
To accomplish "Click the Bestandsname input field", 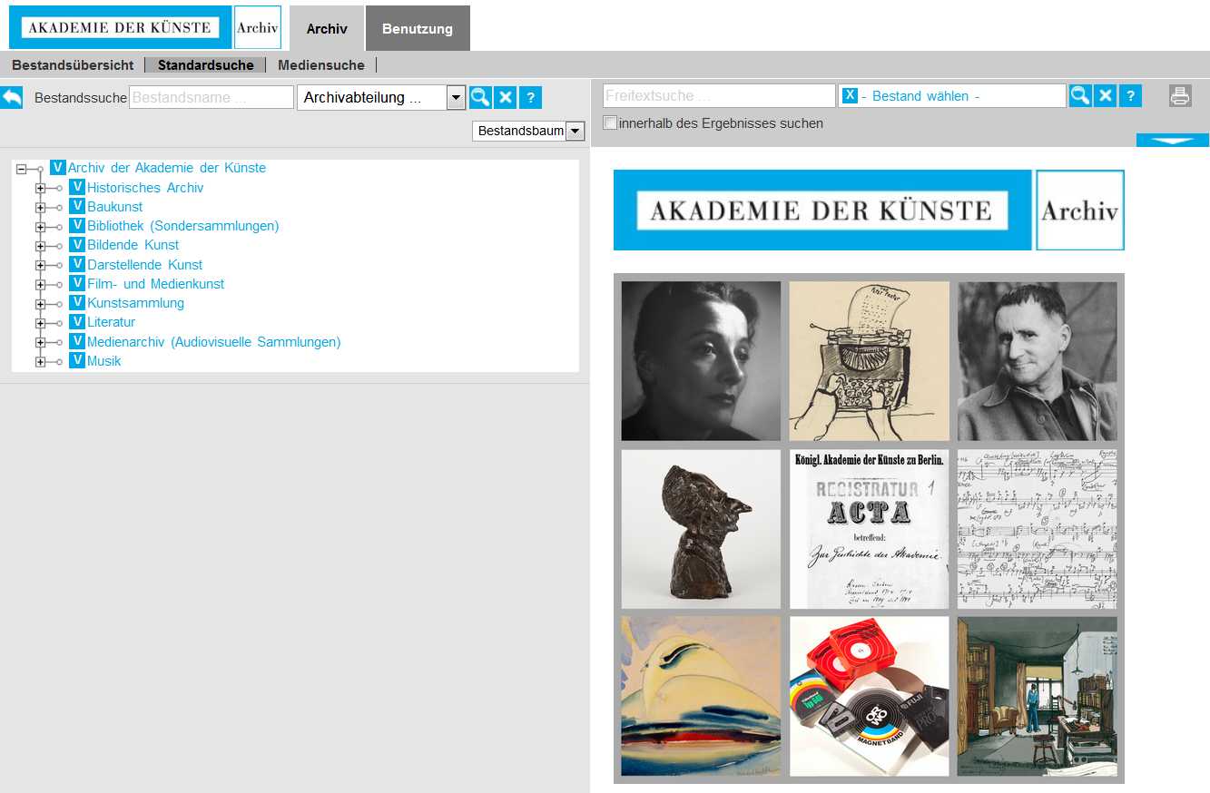I will point(212,97).
